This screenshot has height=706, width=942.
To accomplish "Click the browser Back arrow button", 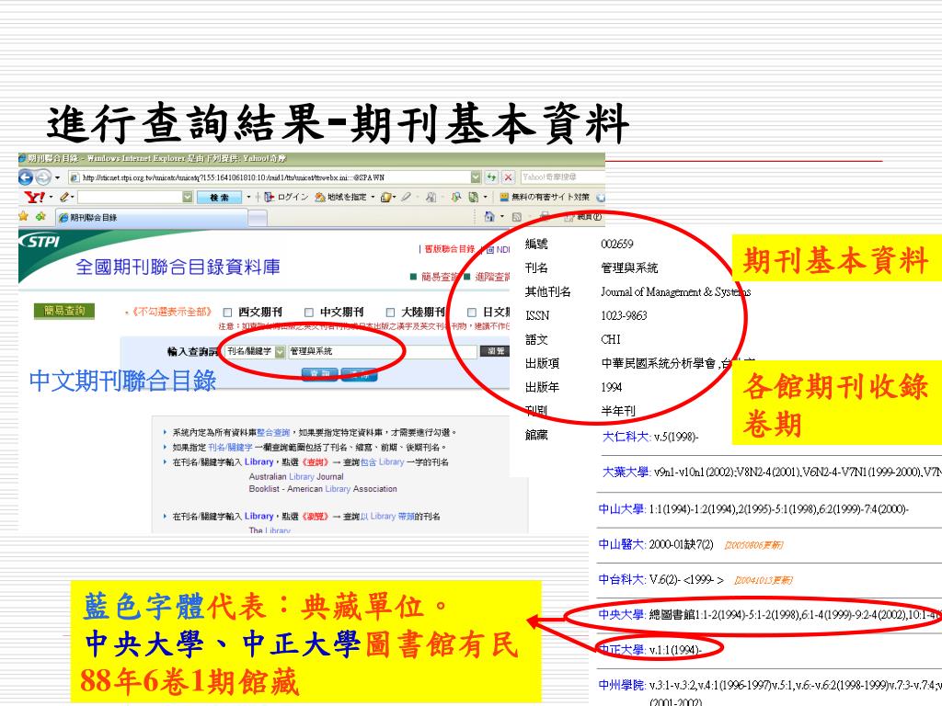I will tap(26, 177).
